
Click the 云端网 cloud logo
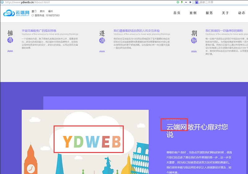coord(16,13)
